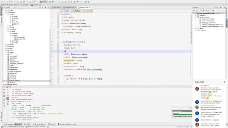Open the Project panel settings gear

46,7
